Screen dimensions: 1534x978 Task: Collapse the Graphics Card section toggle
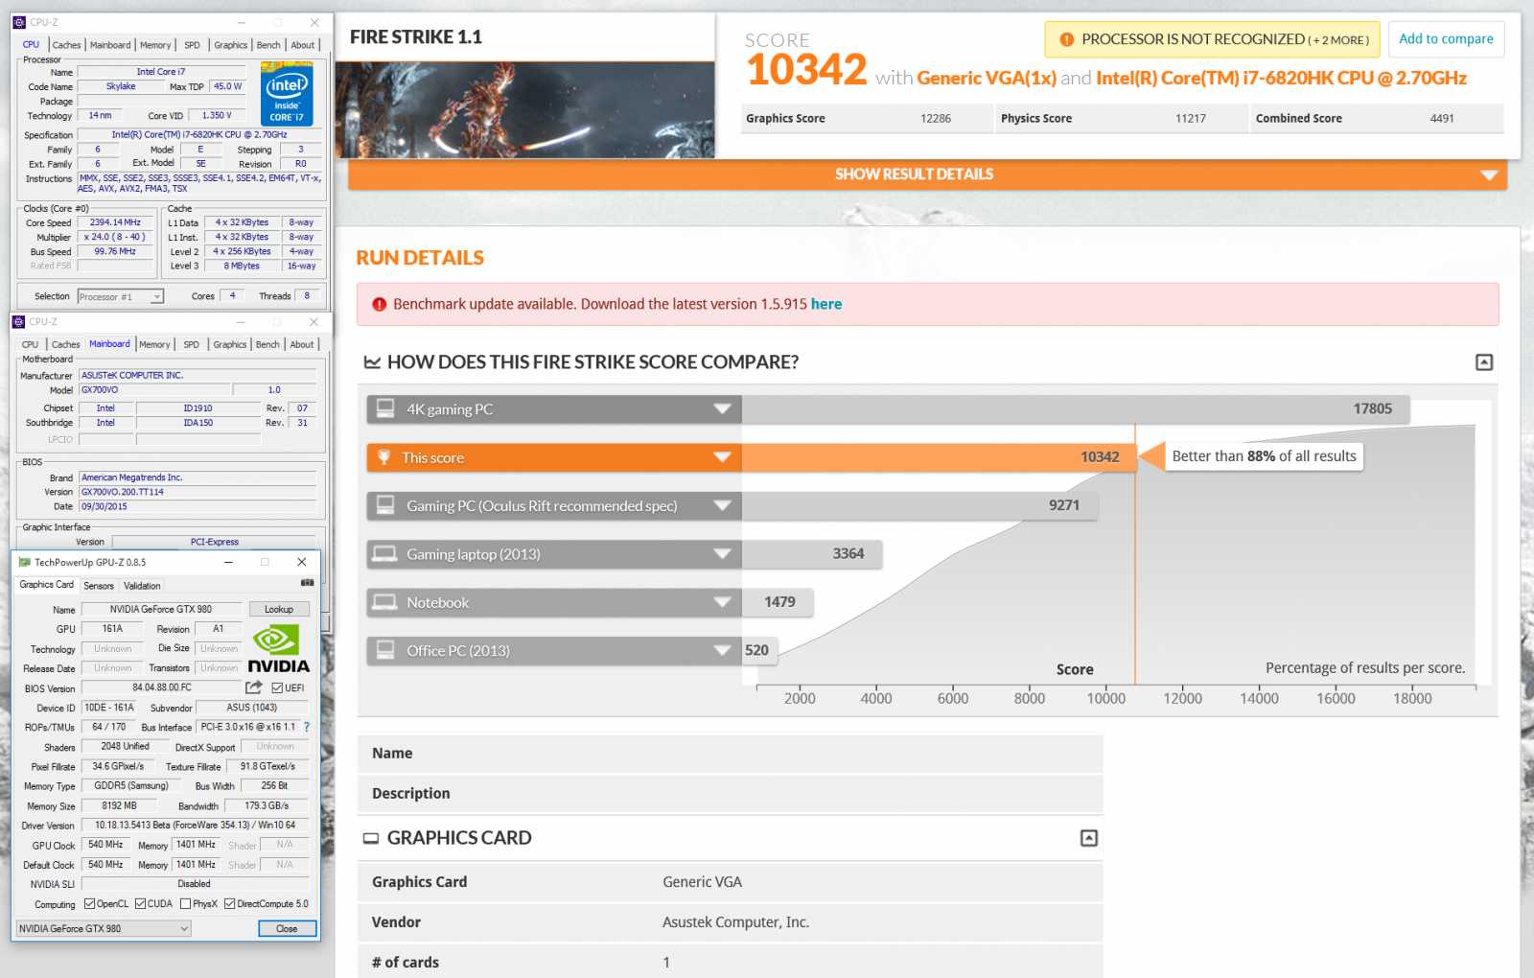pyautogui.click(x=1089, y=838)
